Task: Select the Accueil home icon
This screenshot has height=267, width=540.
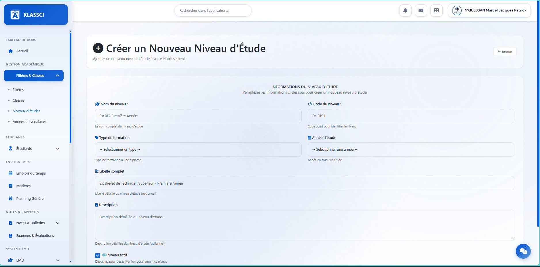Action: (x=10, y=51)
